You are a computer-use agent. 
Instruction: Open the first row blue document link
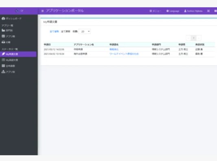tap(114, 49)
